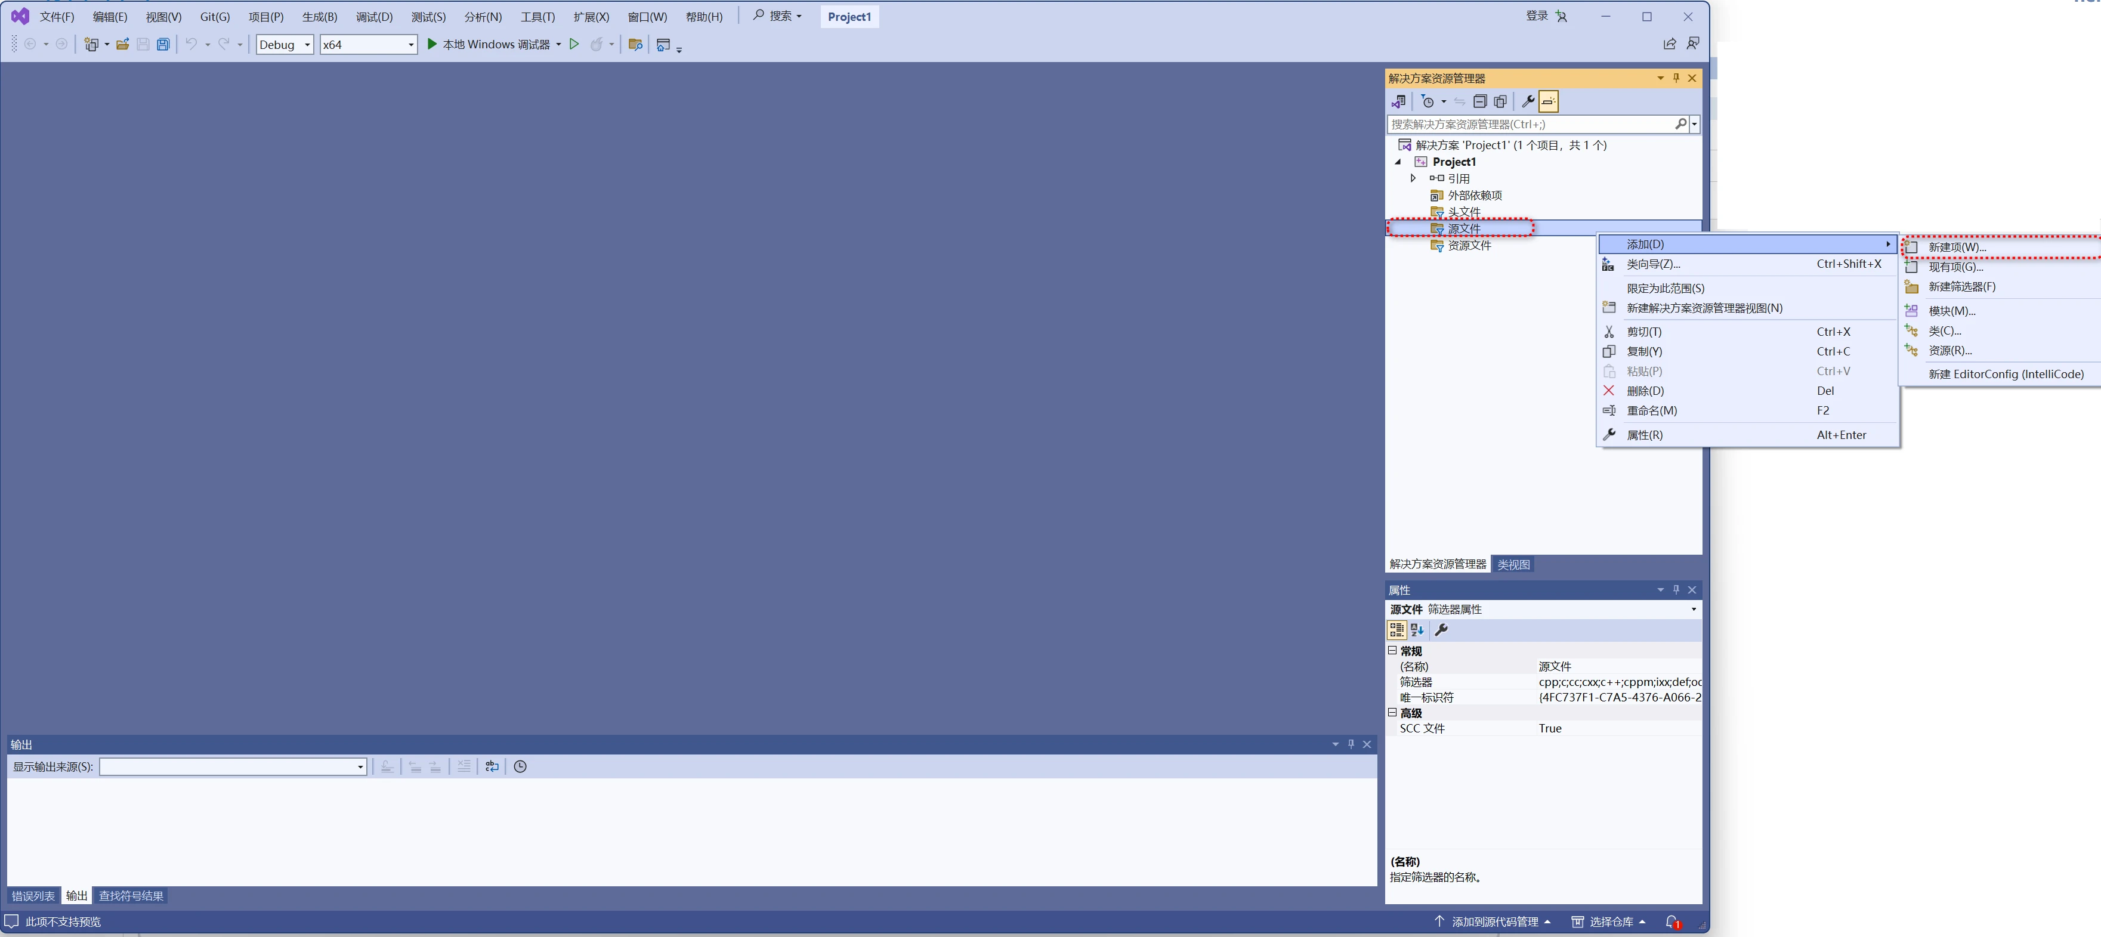
Task: Click the Collapse All icon in Solution Explorer
Action: 1479,102
